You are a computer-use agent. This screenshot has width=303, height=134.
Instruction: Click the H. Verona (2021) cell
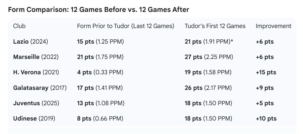click(36, 72)
